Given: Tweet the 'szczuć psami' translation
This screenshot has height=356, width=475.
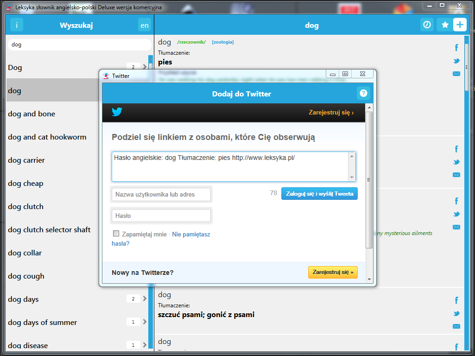Looking at the screenshot, I should tap(456, 313).
